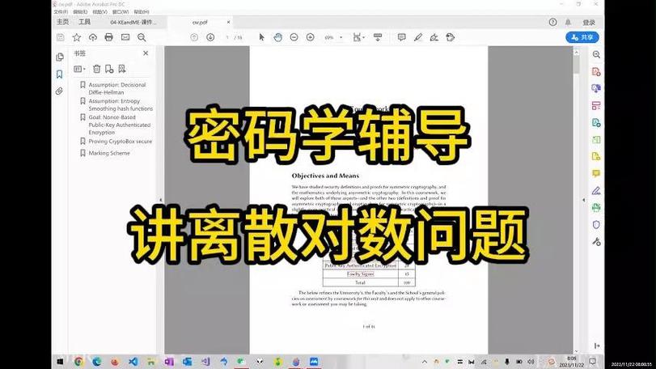656x369 pixels.
Task: Print the document via printer icon
Action: click(x=108, y=37)
